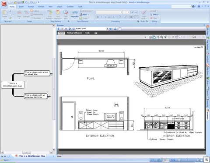
Task: Toggle Strikethrough formatting
Action: (x=109, y=17)
